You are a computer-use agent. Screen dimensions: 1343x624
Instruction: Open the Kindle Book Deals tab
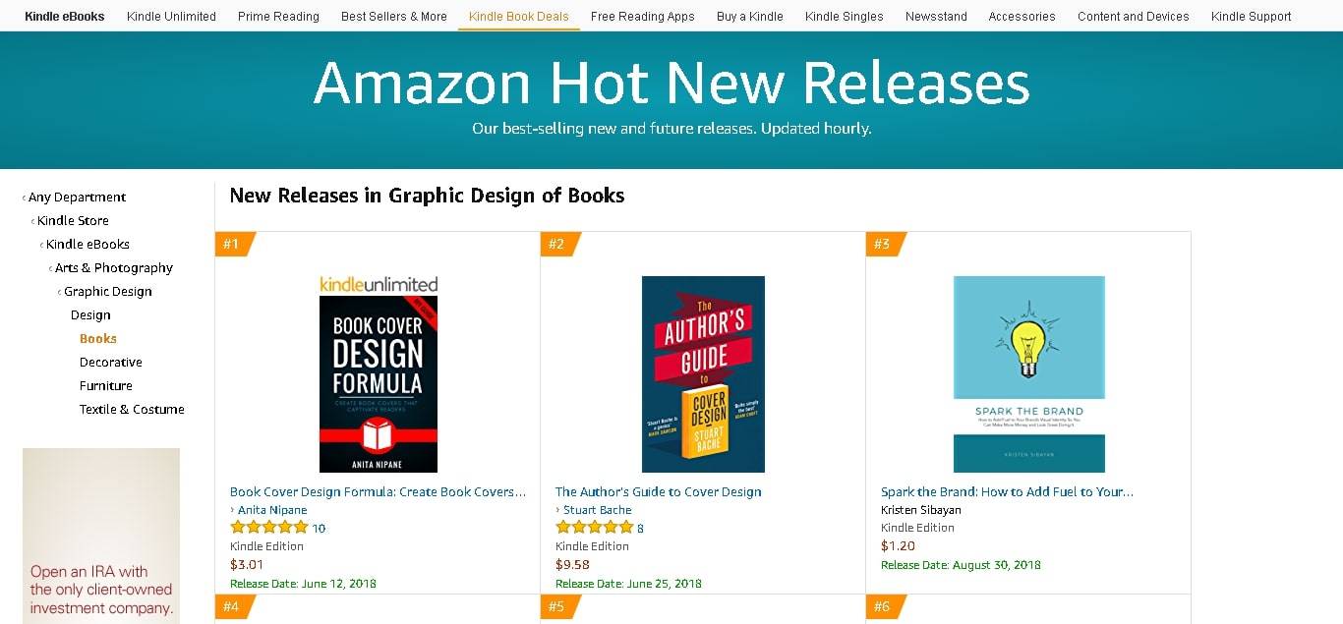[518, 17]
